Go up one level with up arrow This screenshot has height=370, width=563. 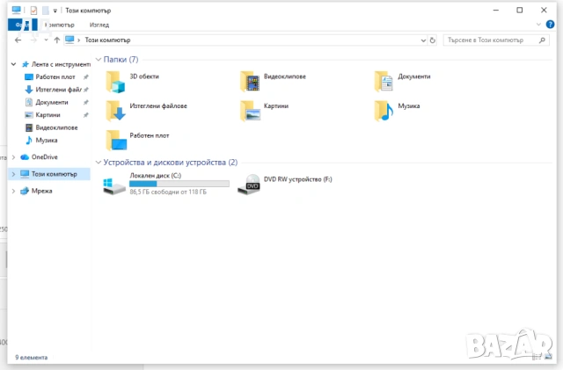tap(56, 40)
